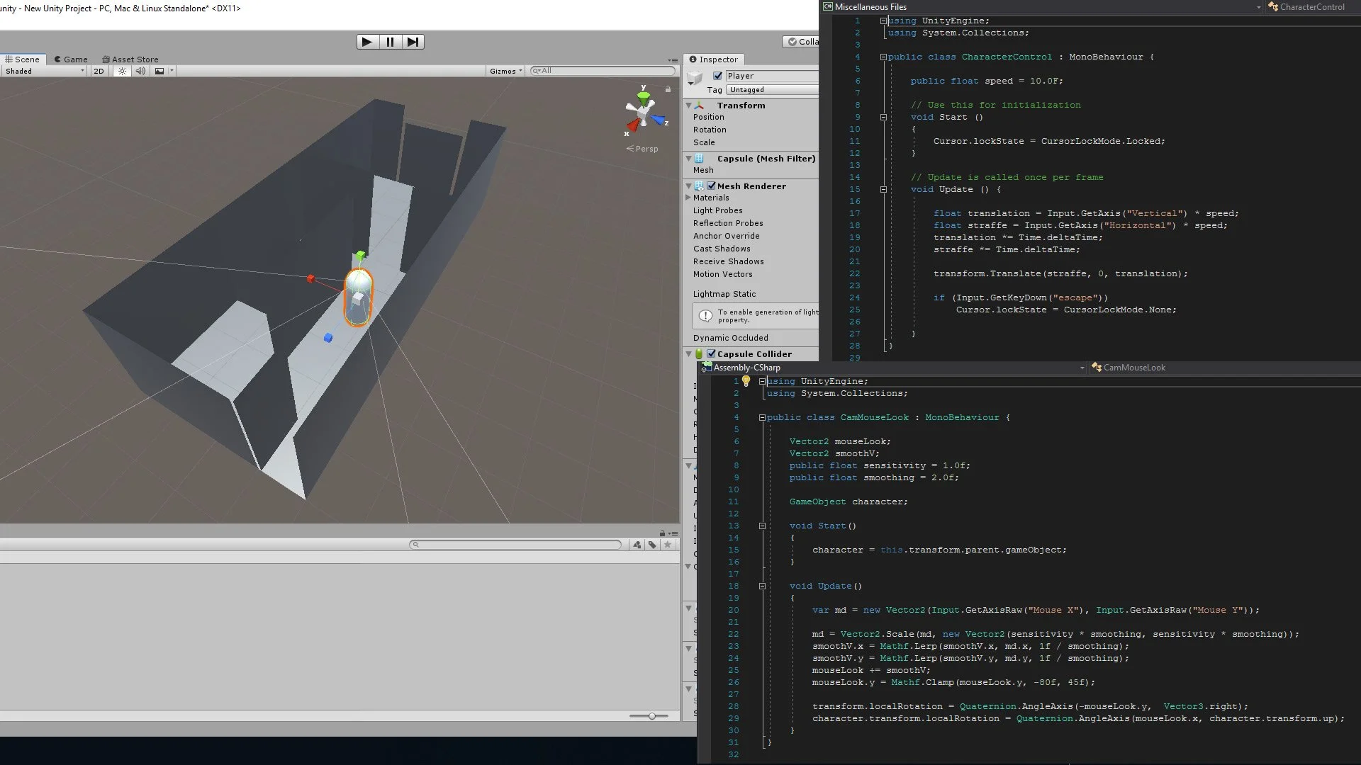
Task: Click the Step frame button
Action: (x=413, y=42)
